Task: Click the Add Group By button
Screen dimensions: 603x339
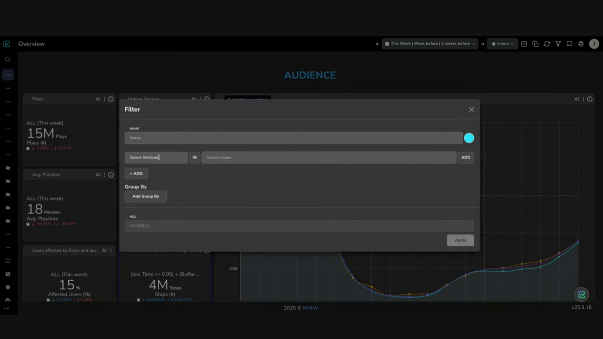Action: coord(146,196)
